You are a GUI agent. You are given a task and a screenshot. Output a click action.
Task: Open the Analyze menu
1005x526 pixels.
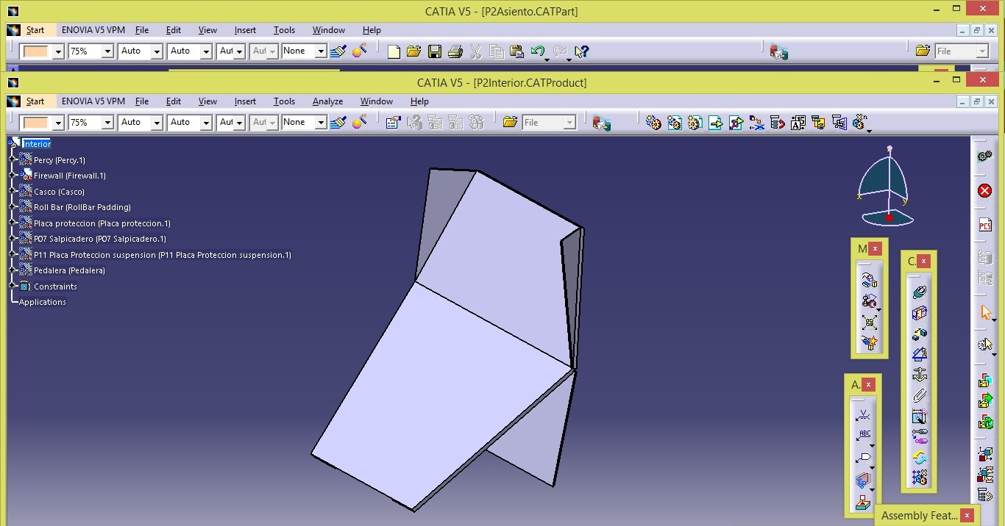[x=327, y=101]
